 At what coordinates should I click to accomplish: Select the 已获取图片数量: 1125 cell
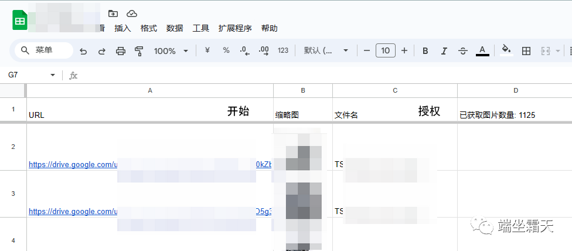click(515, 109)
